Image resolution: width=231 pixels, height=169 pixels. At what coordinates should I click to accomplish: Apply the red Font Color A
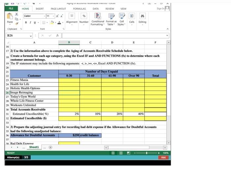coord(59,22)
